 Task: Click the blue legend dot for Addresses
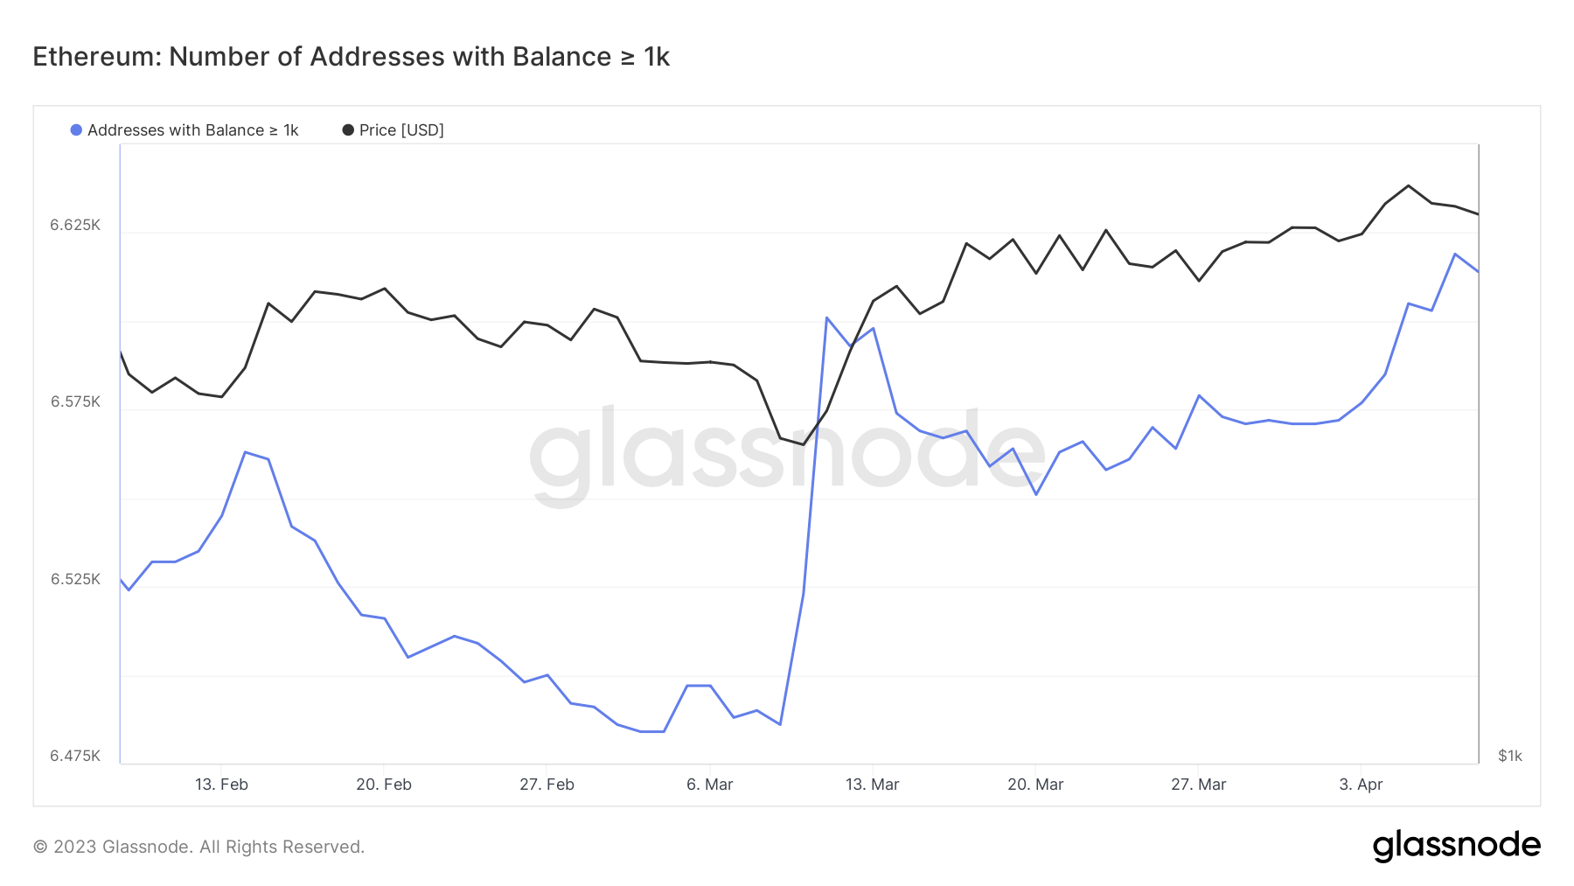[76, 130]
